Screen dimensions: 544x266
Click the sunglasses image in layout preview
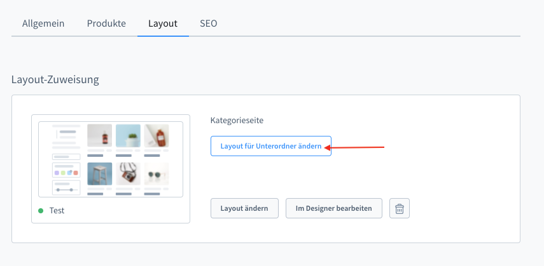[157, 175]
